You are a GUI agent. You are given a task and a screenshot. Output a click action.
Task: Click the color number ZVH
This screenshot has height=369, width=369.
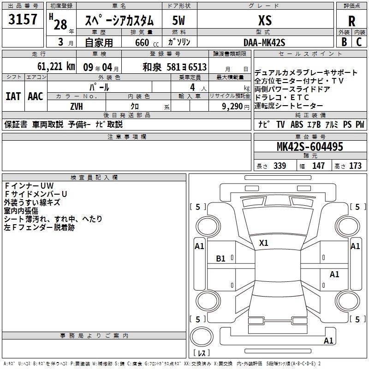(x=76, y=106)
